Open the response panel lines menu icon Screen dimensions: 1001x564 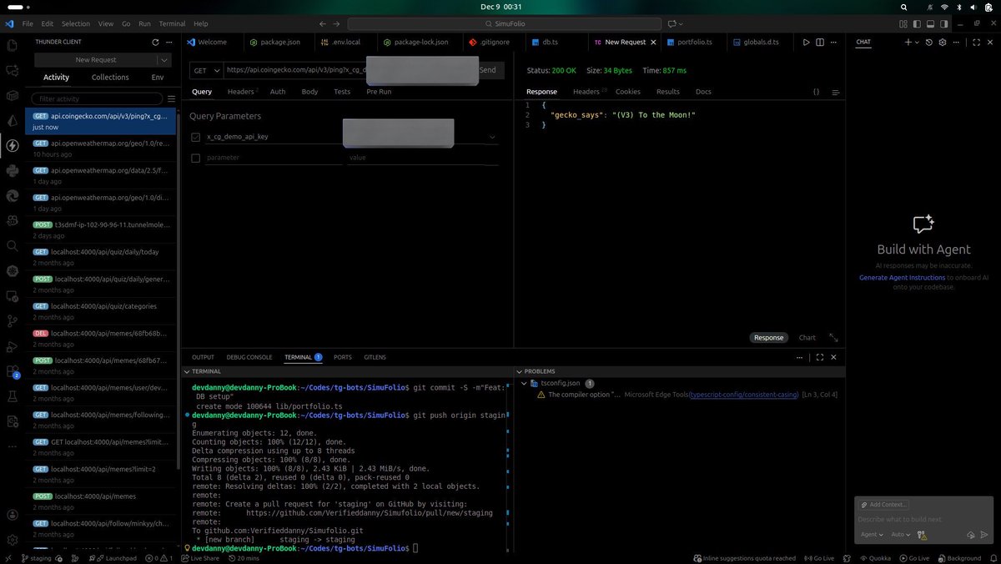(835, 92)
